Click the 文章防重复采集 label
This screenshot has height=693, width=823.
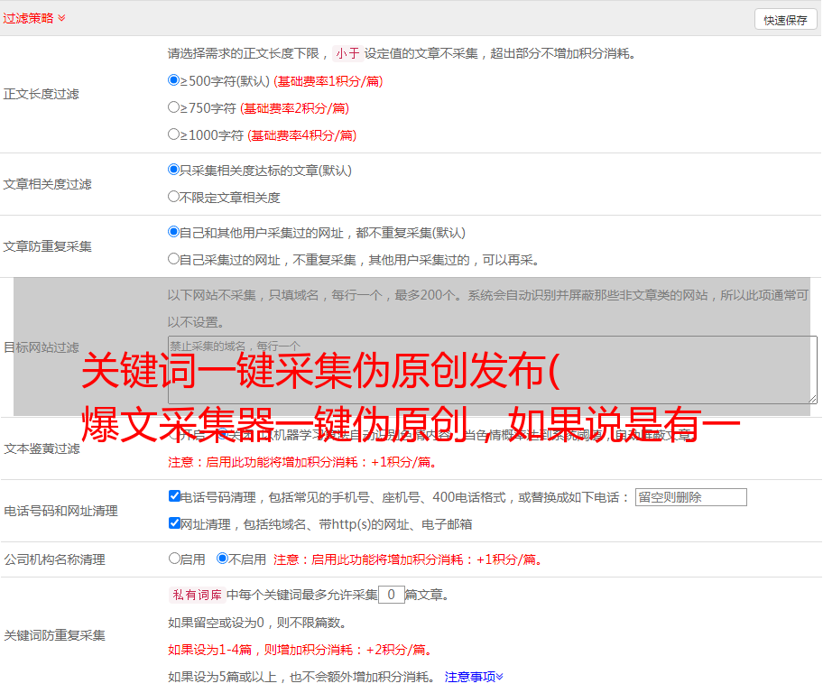[x=47, y=246]
